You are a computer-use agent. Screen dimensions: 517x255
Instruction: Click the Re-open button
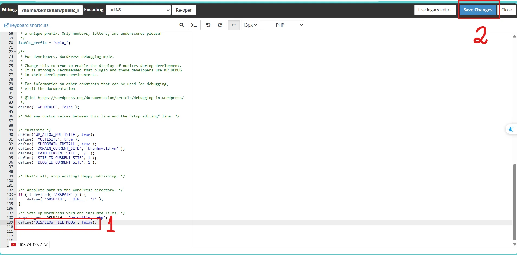[184, 10]
